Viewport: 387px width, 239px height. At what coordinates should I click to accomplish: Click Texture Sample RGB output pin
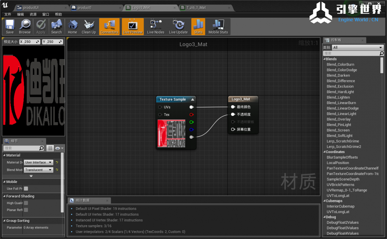tap(191, 107)
